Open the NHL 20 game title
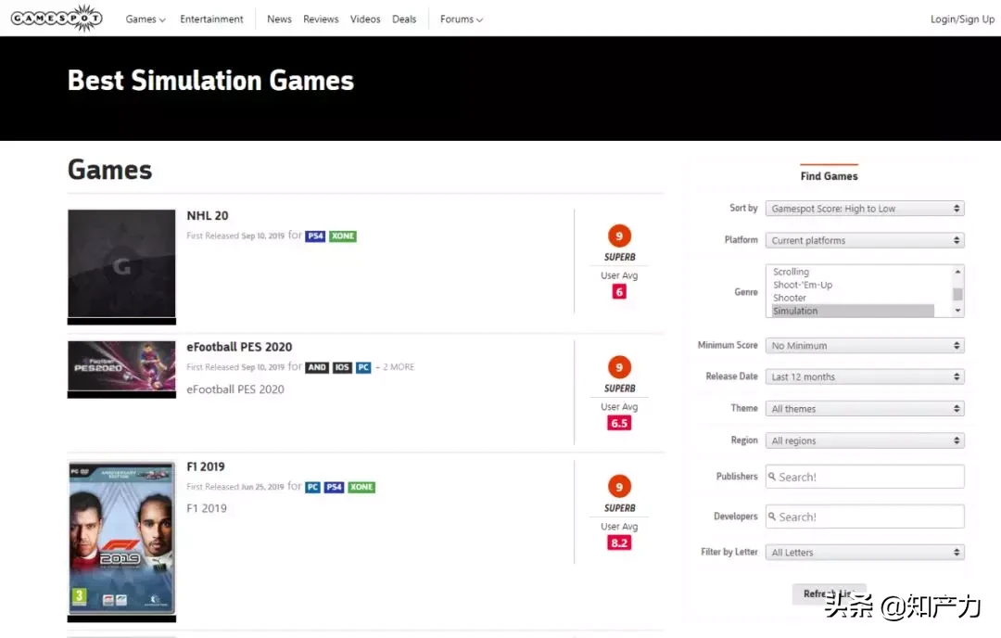 click(208, 216)
